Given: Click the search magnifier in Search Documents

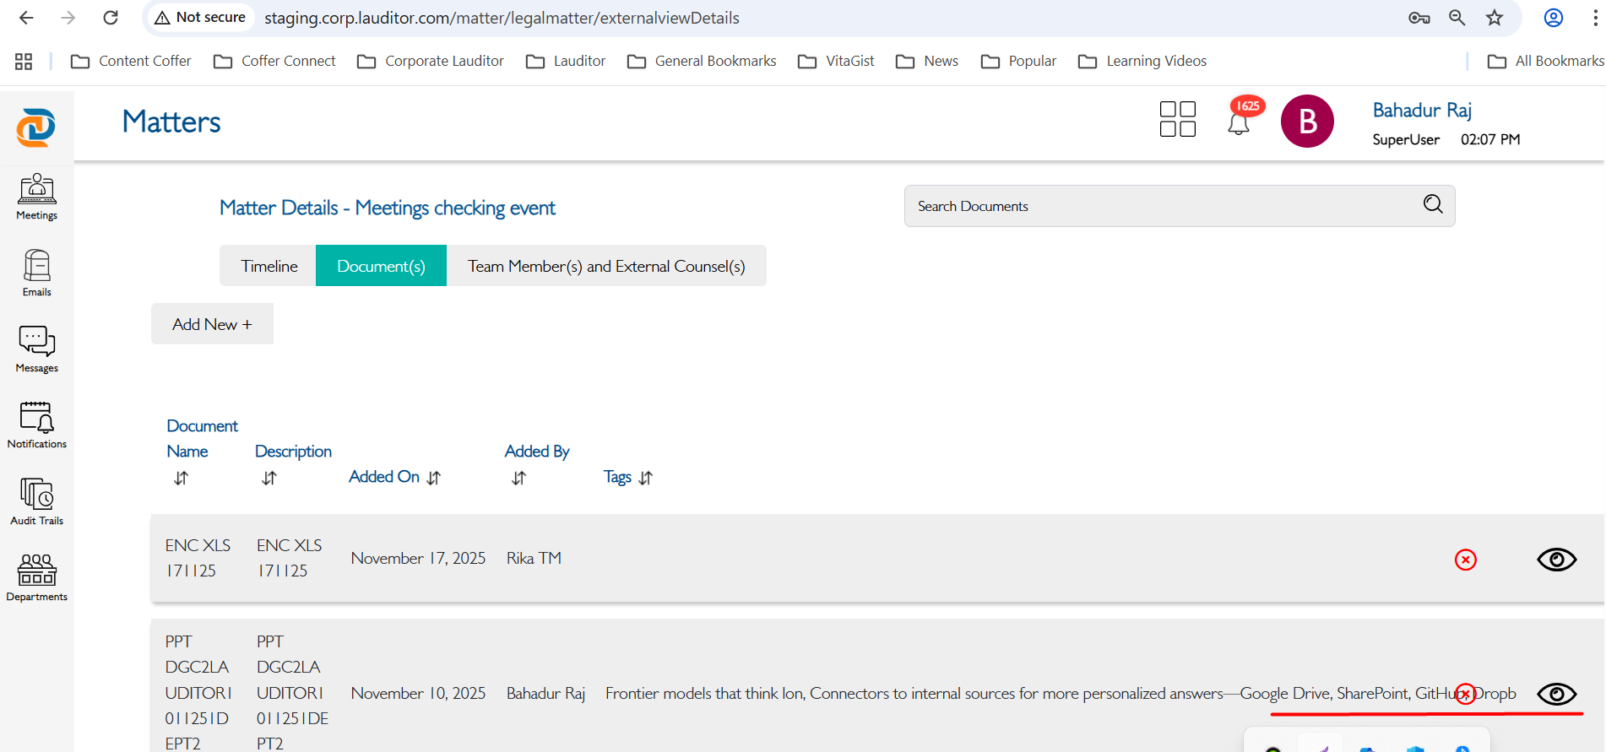Looking at the screenshot, I should click(1433, 204).
